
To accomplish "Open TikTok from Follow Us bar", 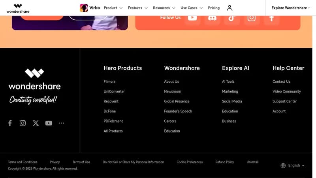I will point(232,18).
